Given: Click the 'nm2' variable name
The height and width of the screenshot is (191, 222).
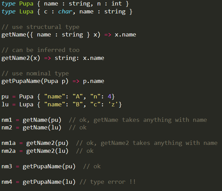Looking at the screenshot, I should pos(7,128).
